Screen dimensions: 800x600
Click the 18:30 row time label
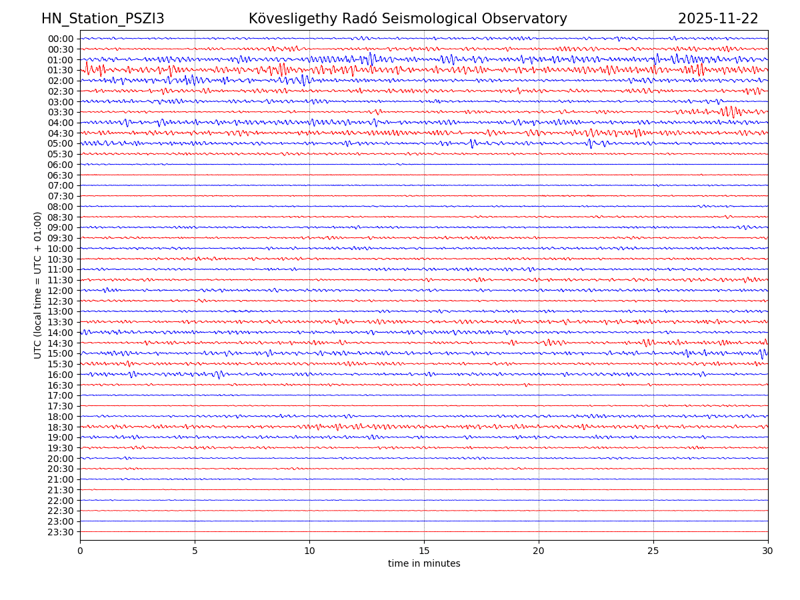point(61,427)
